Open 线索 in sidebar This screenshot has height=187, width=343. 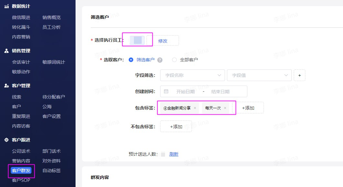17,97
